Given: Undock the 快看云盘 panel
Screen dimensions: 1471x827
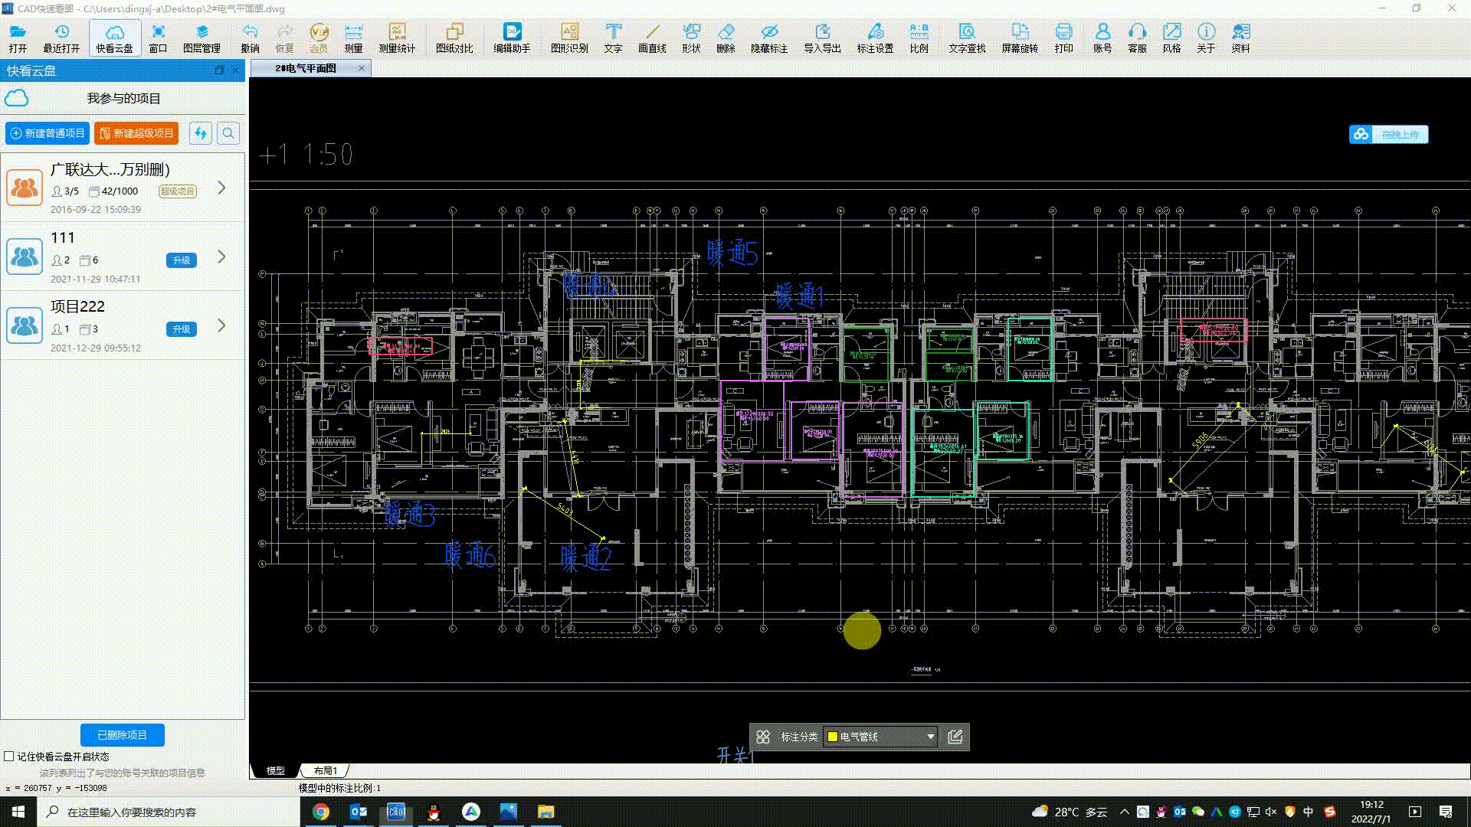Looking at the screenshot, I should point(219,70).
